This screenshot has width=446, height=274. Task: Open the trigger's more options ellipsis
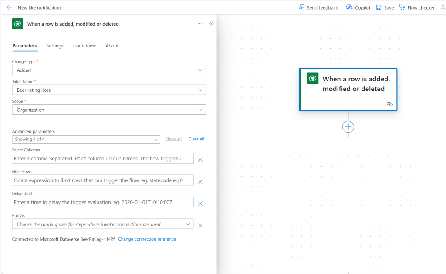(199, 24)
